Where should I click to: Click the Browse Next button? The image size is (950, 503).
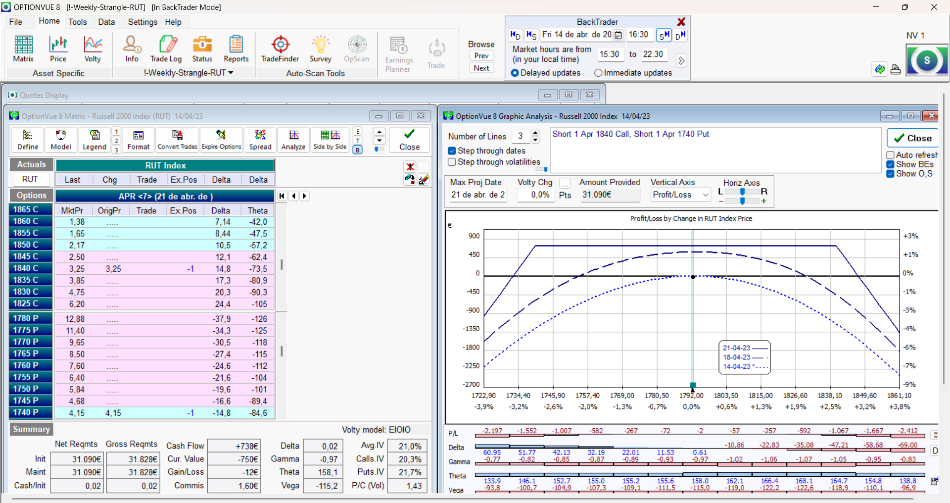481,68
